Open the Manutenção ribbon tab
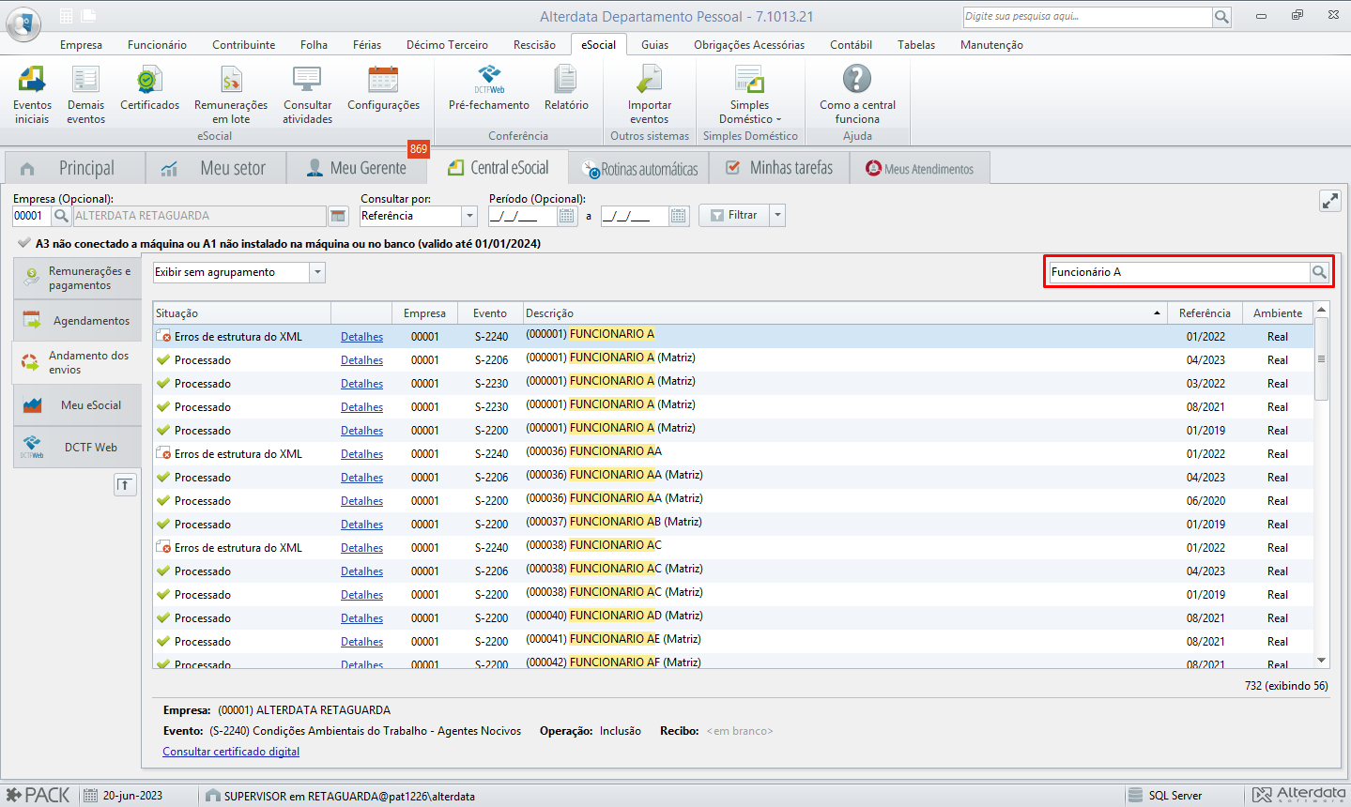Viewport: 1351px width, 807px height. [x=991, y=45]
